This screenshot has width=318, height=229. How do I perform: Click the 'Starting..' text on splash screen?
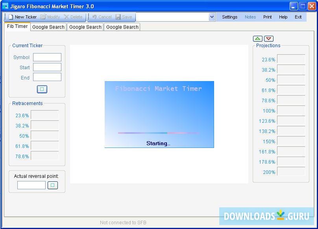[158, 143]
